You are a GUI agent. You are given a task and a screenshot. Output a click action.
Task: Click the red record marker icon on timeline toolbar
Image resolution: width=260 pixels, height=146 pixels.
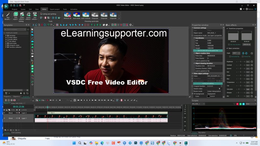click(14, 100)
